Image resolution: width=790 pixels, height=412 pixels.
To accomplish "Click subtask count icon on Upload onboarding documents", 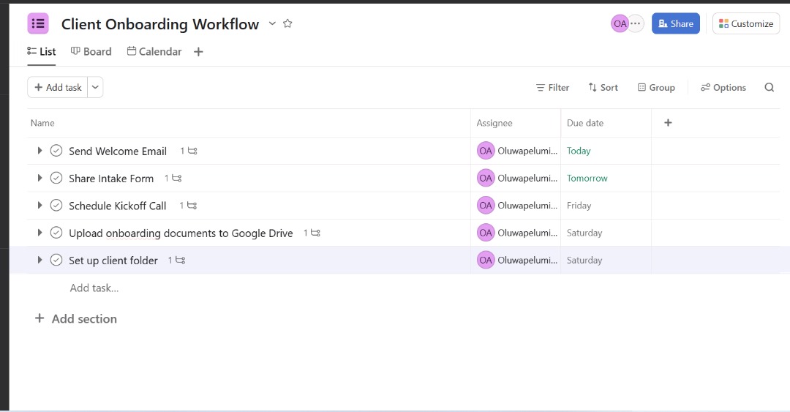I will tap(312, 233).
